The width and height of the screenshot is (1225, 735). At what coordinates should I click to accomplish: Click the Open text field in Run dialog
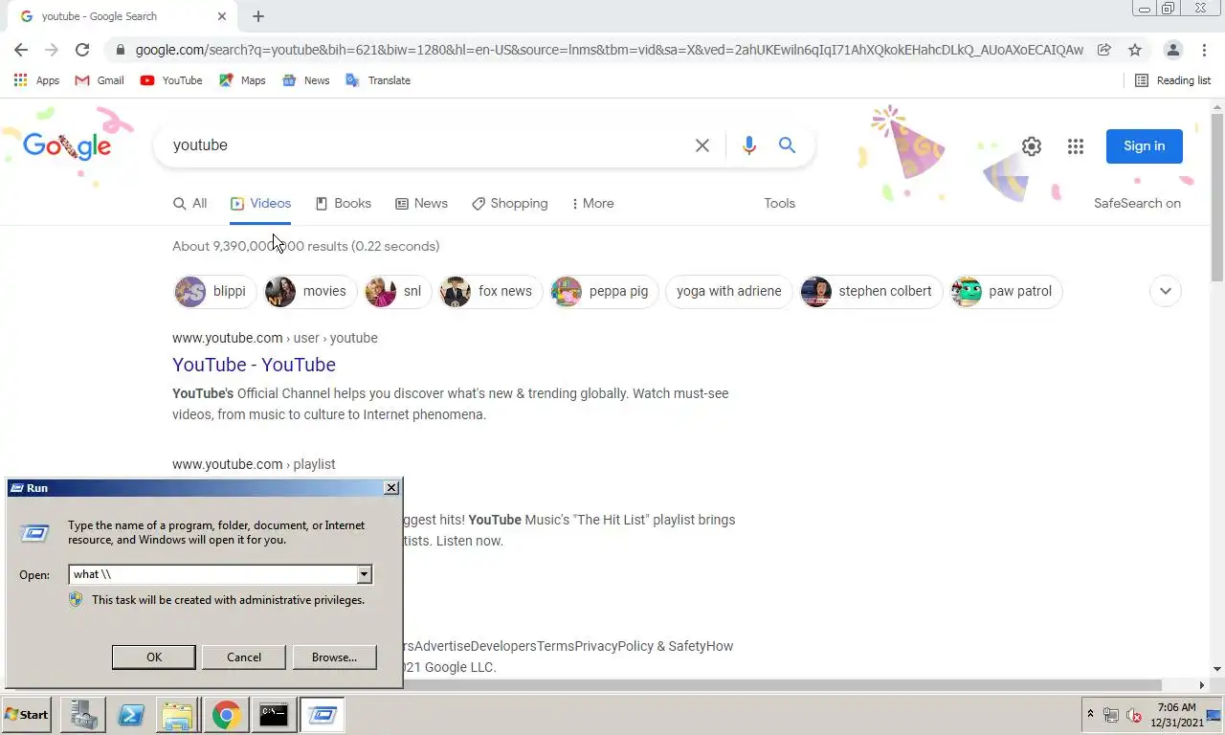click(212, 574)
